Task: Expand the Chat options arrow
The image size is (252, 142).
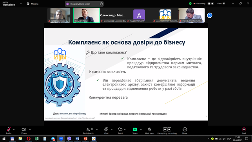Action: [112, 129]
